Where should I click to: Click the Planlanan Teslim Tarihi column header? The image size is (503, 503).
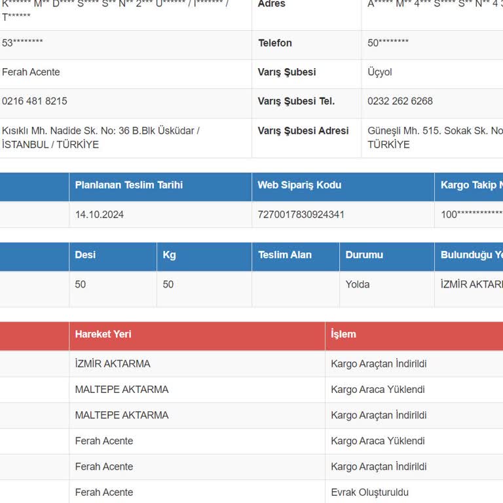pos(128,185)
